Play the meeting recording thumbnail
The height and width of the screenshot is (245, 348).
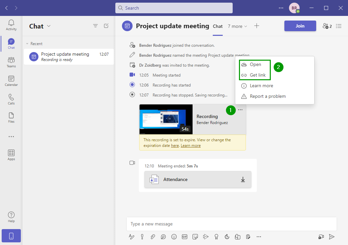[166, 119]
